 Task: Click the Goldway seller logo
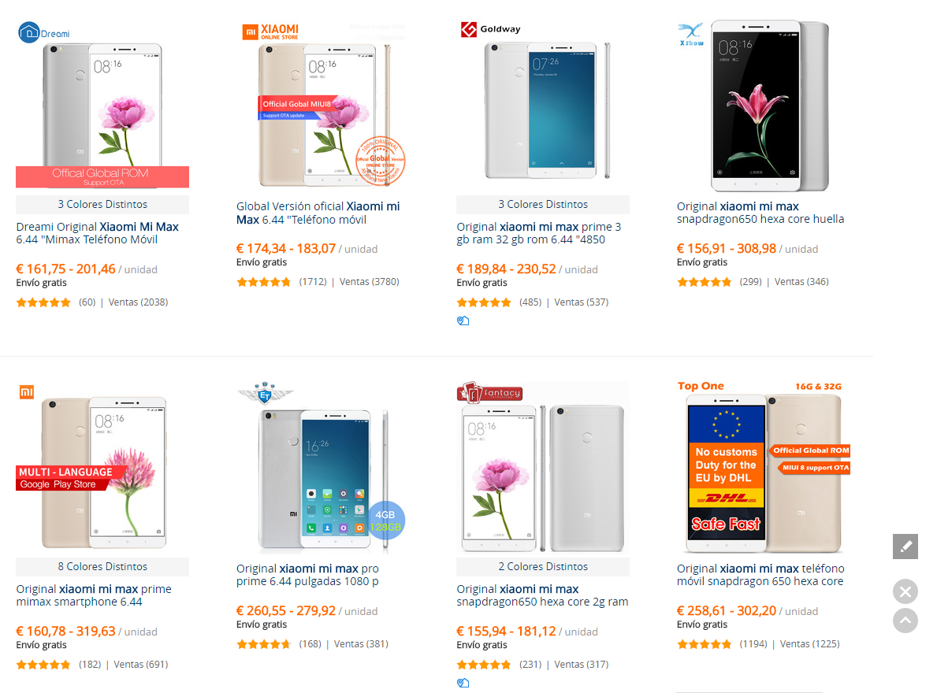(491, 29)
